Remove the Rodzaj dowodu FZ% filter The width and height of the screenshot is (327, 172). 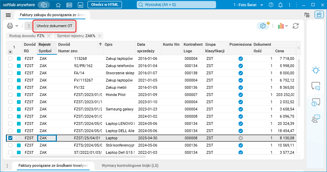[x=48, y=36]
